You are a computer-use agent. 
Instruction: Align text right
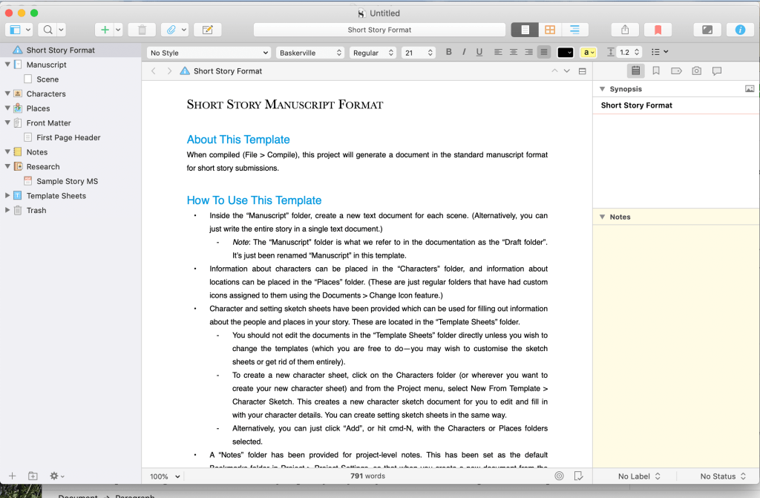coord(528,52)
